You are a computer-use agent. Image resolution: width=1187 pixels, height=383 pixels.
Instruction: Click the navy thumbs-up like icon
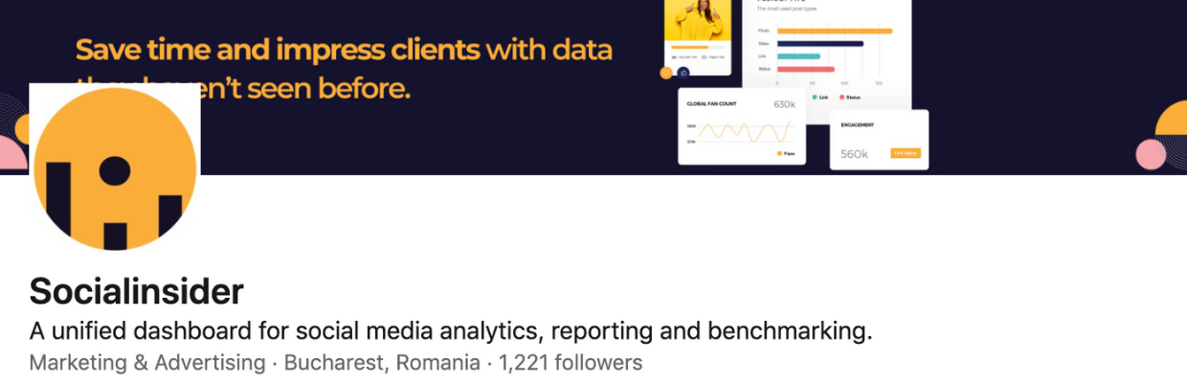(x=683, y=72)
